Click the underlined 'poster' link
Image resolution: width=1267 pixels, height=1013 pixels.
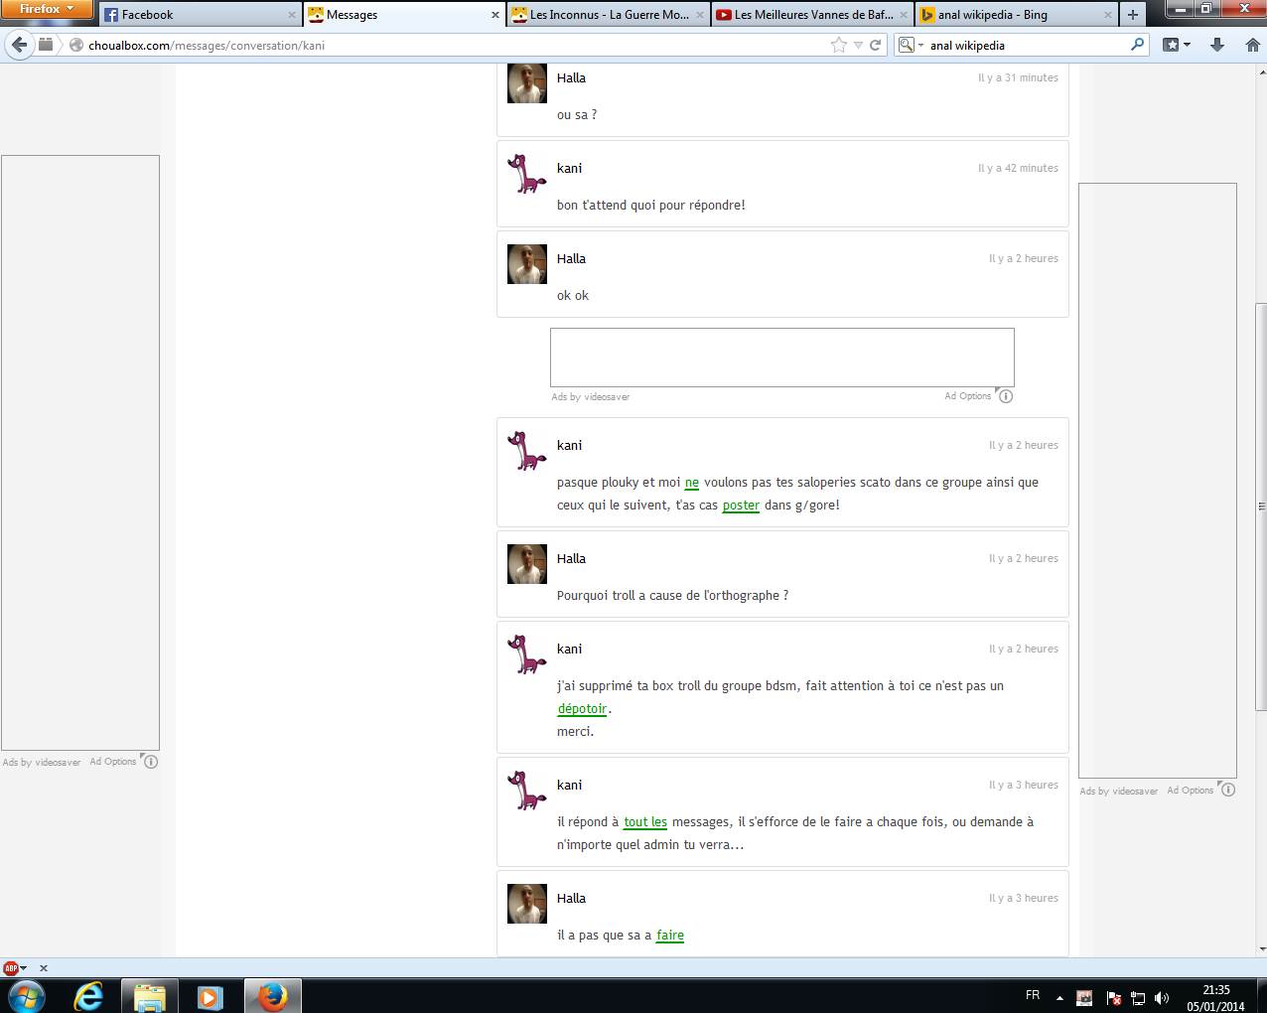(x=741, y=506)
